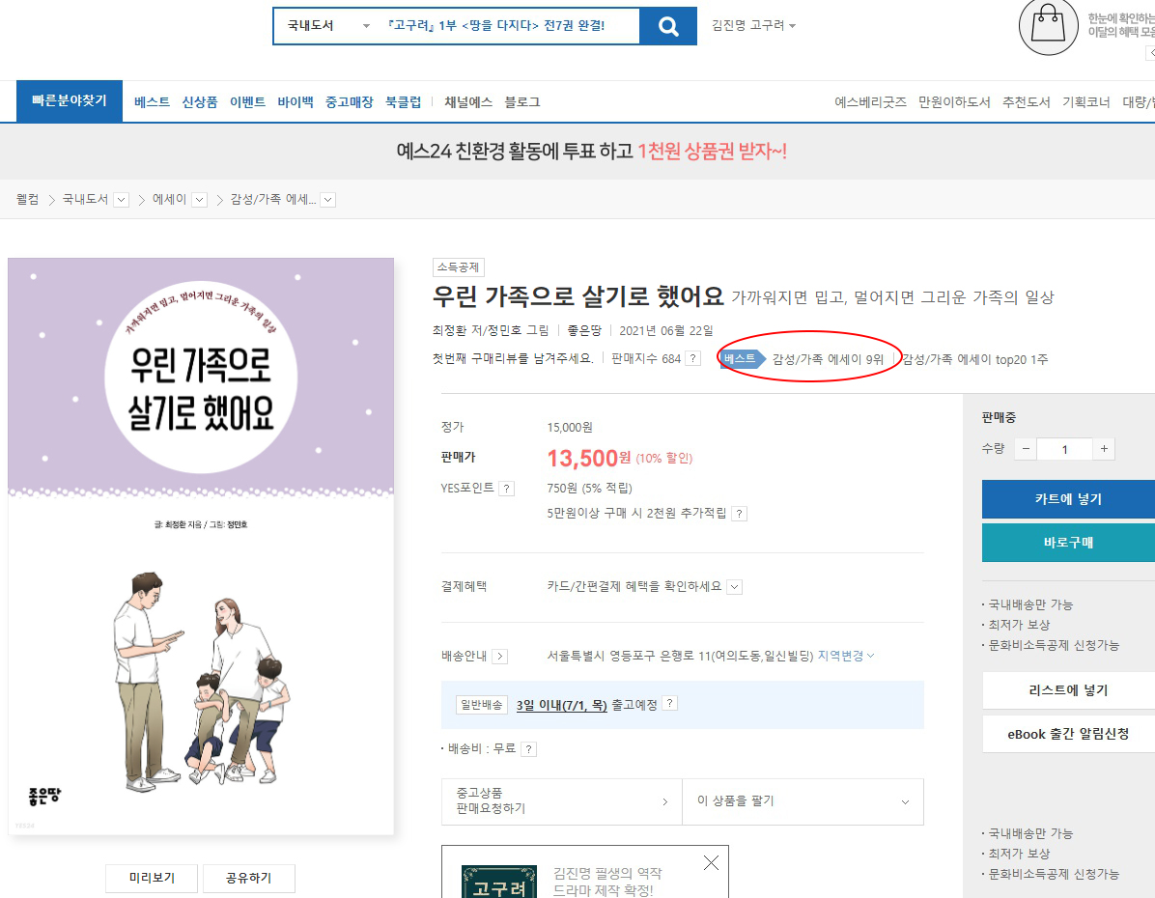Click the 감성/가족 에세이 9위 ranking link
Image resolution: width=1155 pixels, height=898 pixels.
(828, 359)
